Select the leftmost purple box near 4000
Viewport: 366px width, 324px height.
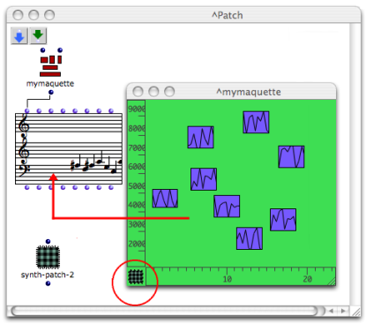(165, 199)
